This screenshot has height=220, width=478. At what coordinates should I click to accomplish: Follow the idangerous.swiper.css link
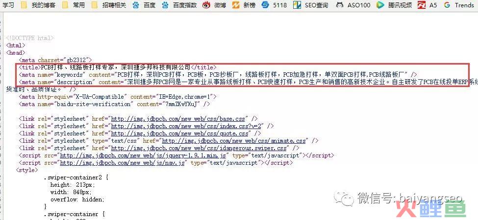point(199,148)
